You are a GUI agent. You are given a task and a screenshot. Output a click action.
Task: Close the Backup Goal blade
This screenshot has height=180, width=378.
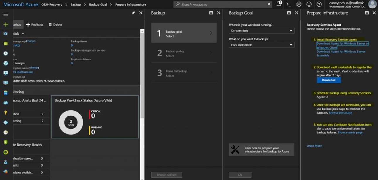tap(296, 13)
